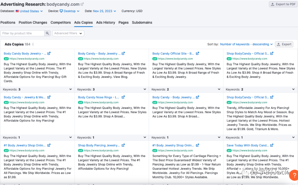Viewport: 298px width, 185px height.
Task: Click the orange help question mark button
Action: pyautogui.click(x=294, y=175)
